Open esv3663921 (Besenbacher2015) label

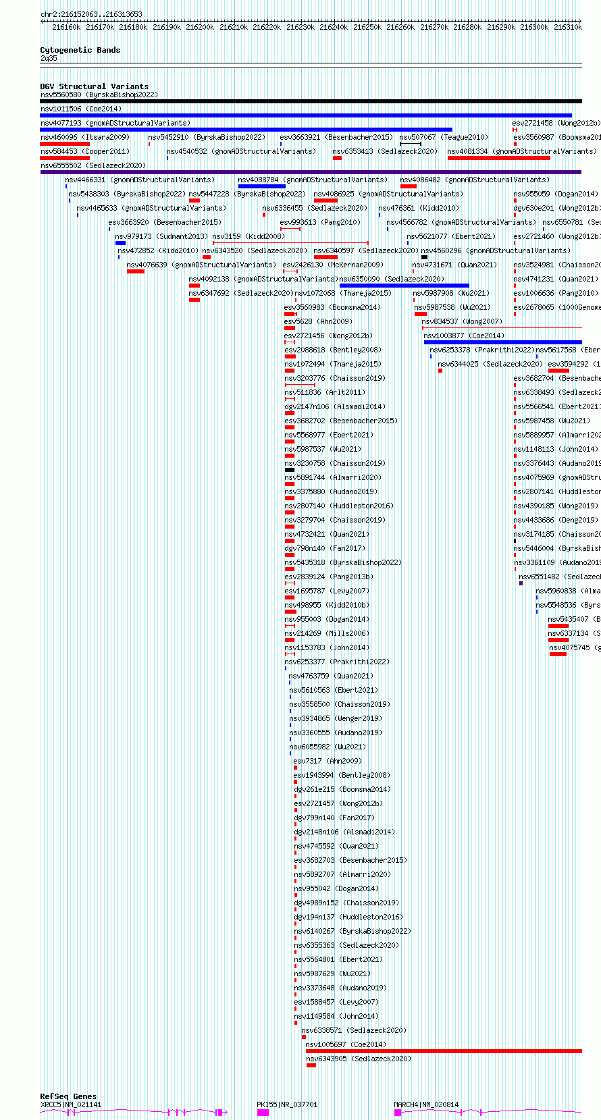pos(336,138)
